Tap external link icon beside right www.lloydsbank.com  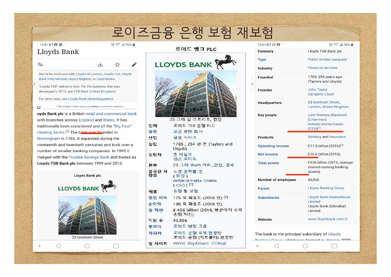(x=346, y=219)
